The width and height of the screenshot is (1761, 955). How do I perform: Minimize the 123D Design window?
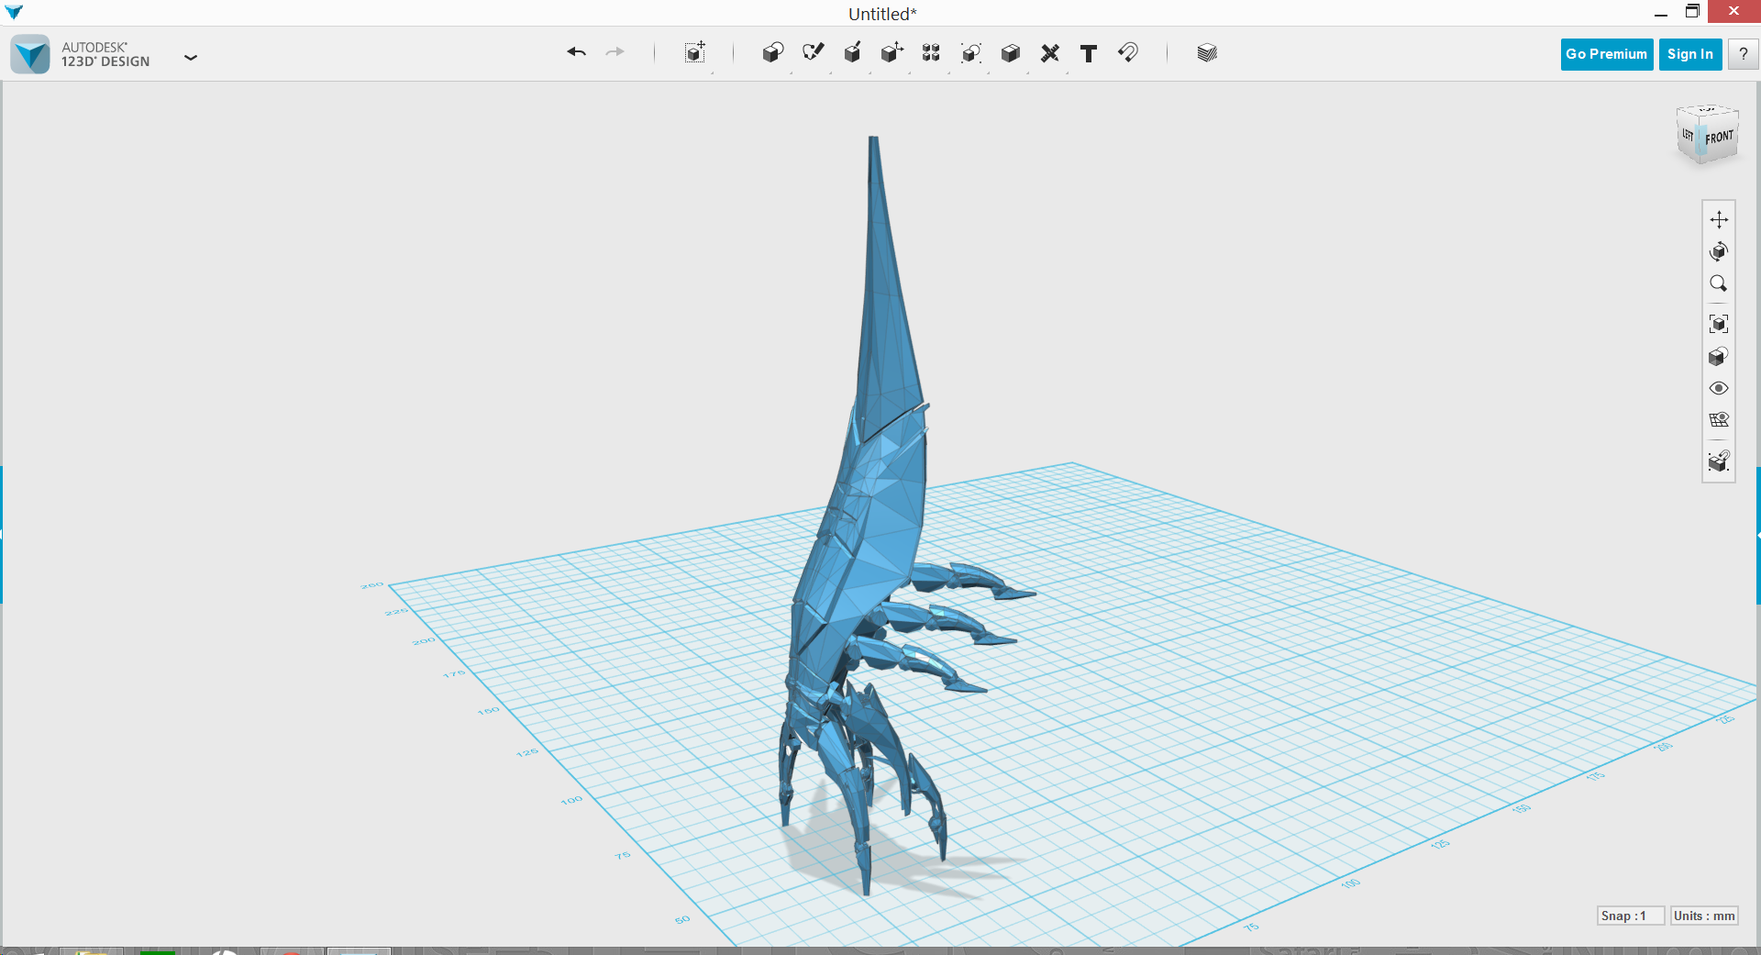[x=1660, y=13]
